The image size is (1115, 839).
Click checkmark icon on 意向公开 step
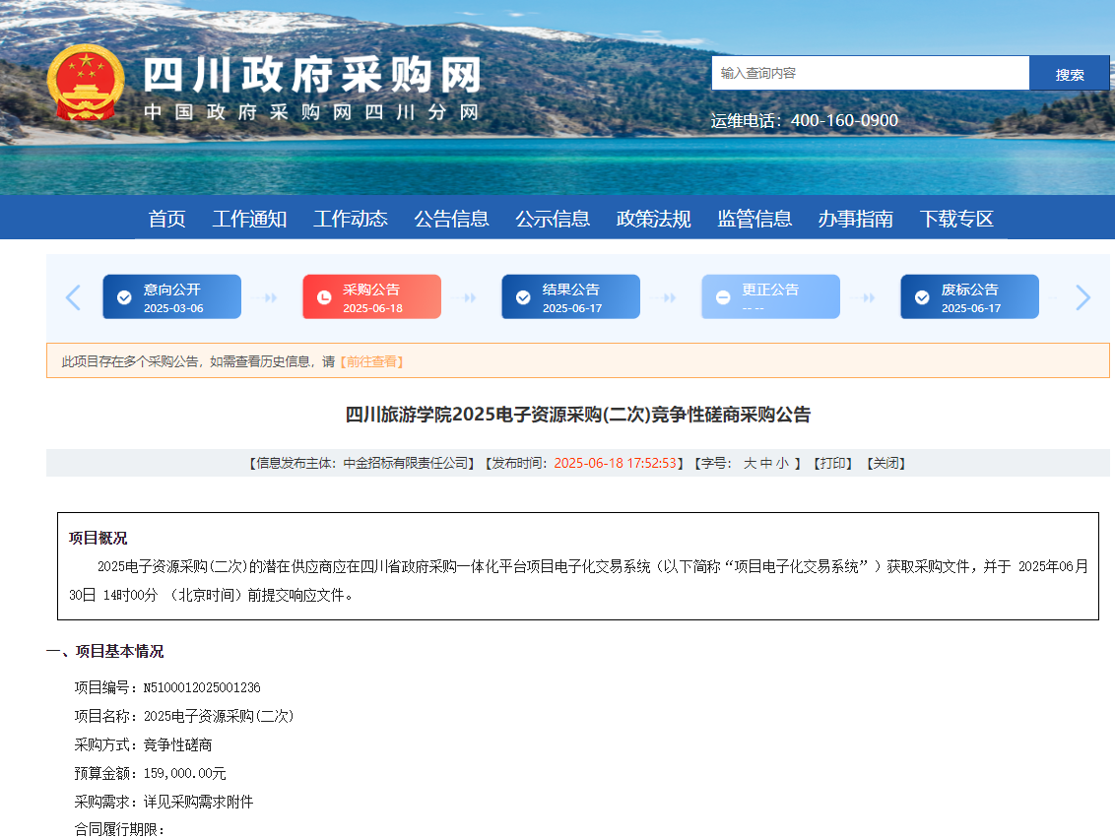pyautogui.click(x=124, y=297)
